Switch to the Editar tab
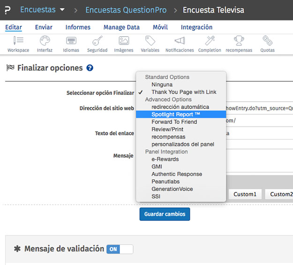 [x=14, y=27]
